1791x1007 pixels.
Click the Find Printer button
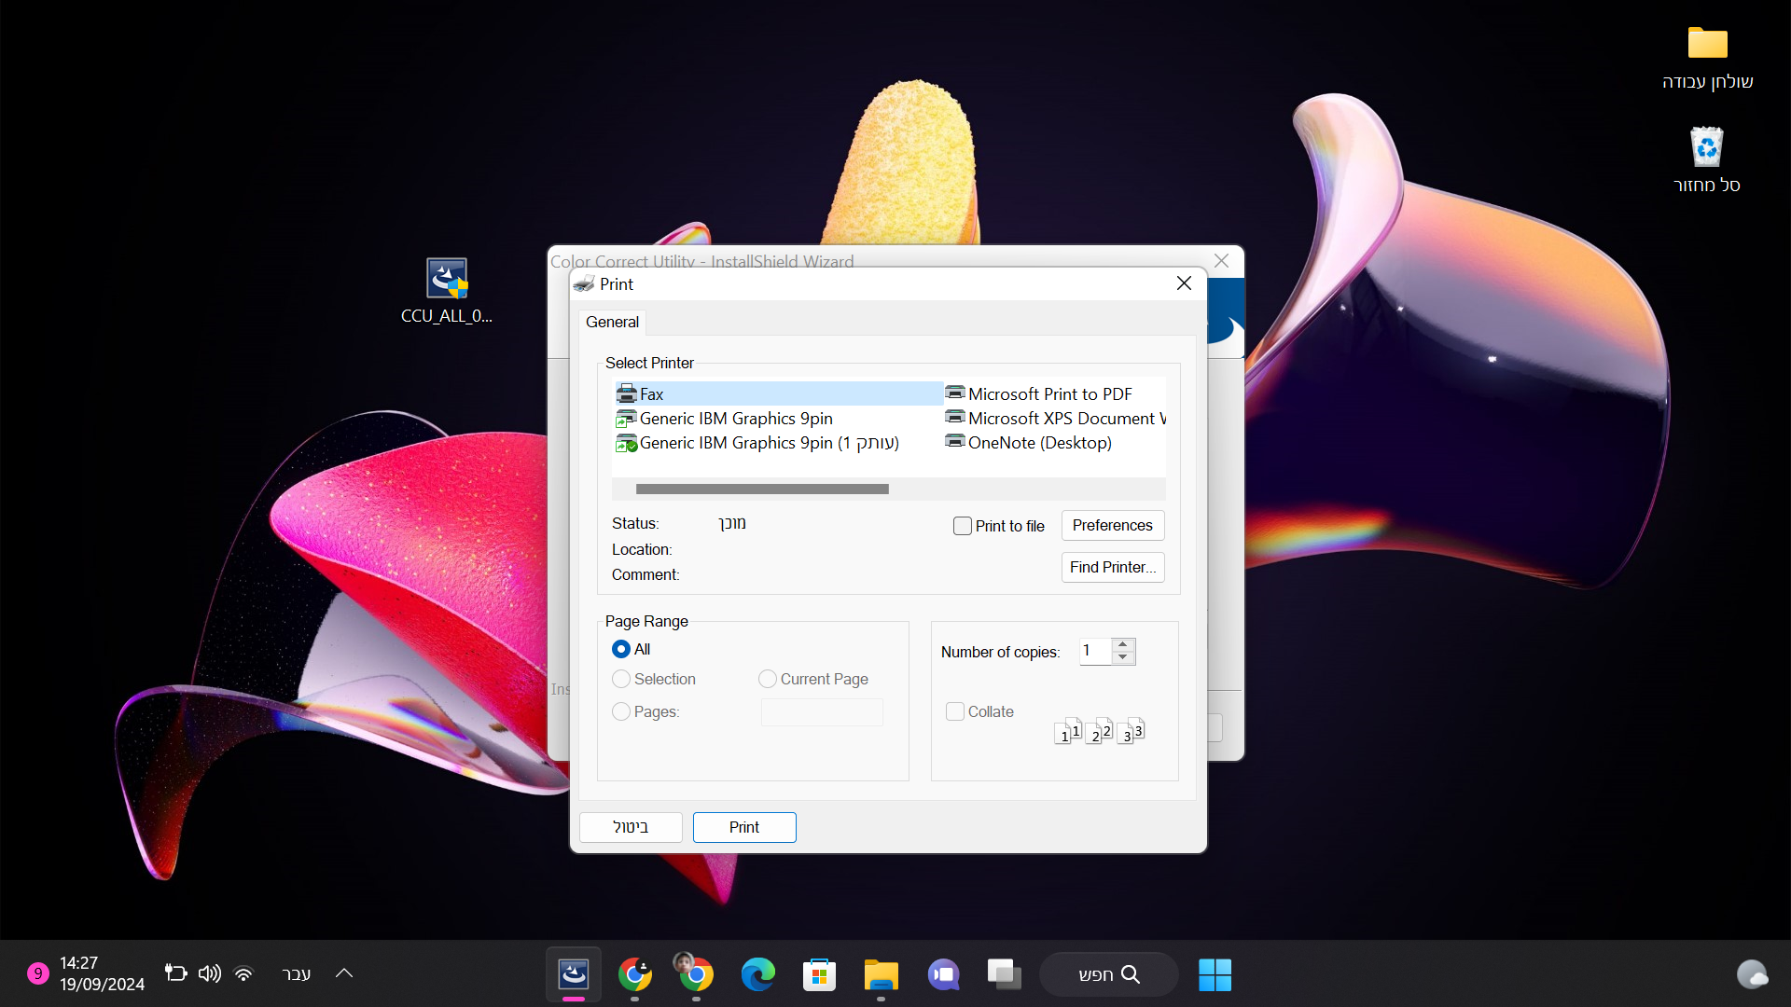click(x=1112, y=567)
